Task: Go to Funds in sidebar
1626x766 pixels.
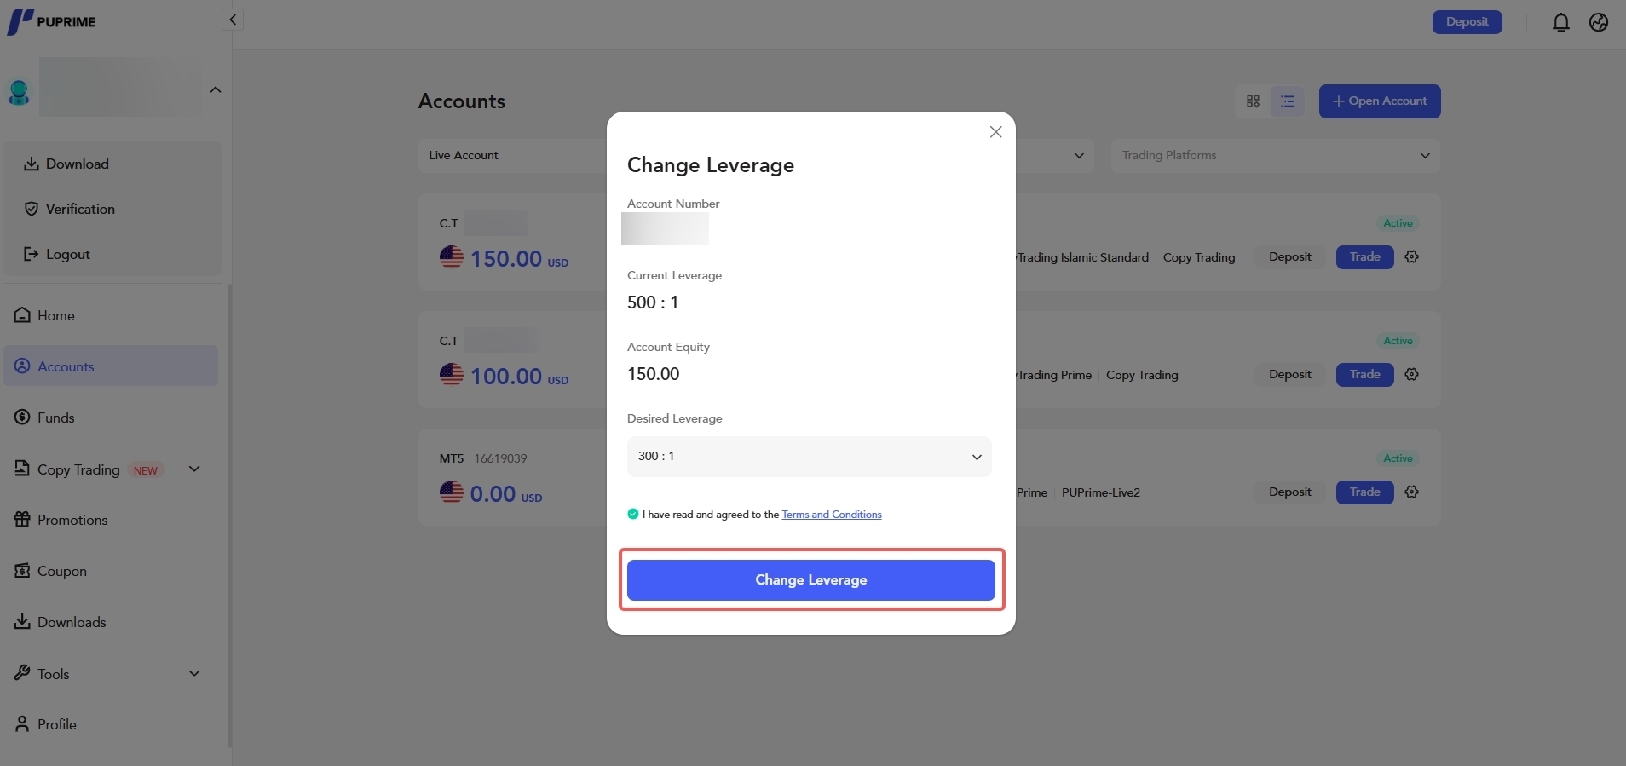Action: tap(56, 418)
